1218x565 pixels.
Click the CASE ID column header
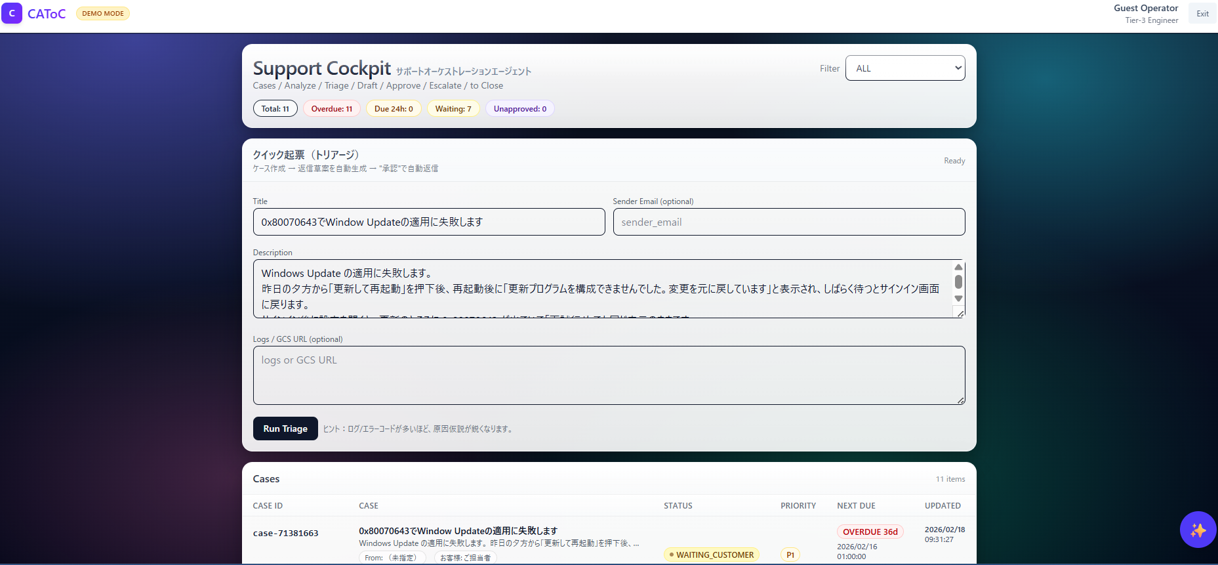point(268,506)
